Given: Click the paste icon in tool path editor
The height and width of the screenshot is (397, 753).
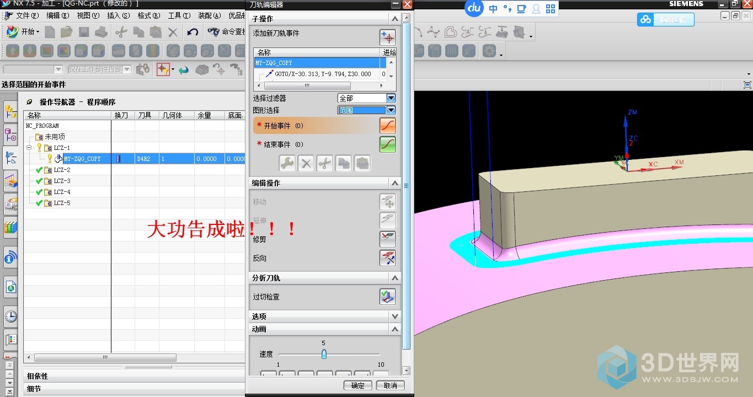Looking at the screenshot, I should [362, 163].
